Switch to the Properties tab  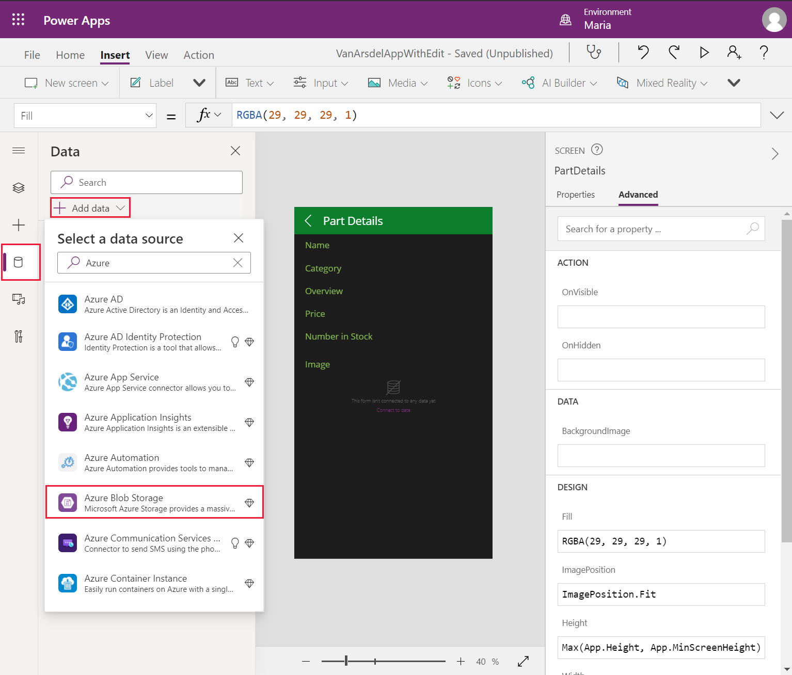tap(576, 195)
